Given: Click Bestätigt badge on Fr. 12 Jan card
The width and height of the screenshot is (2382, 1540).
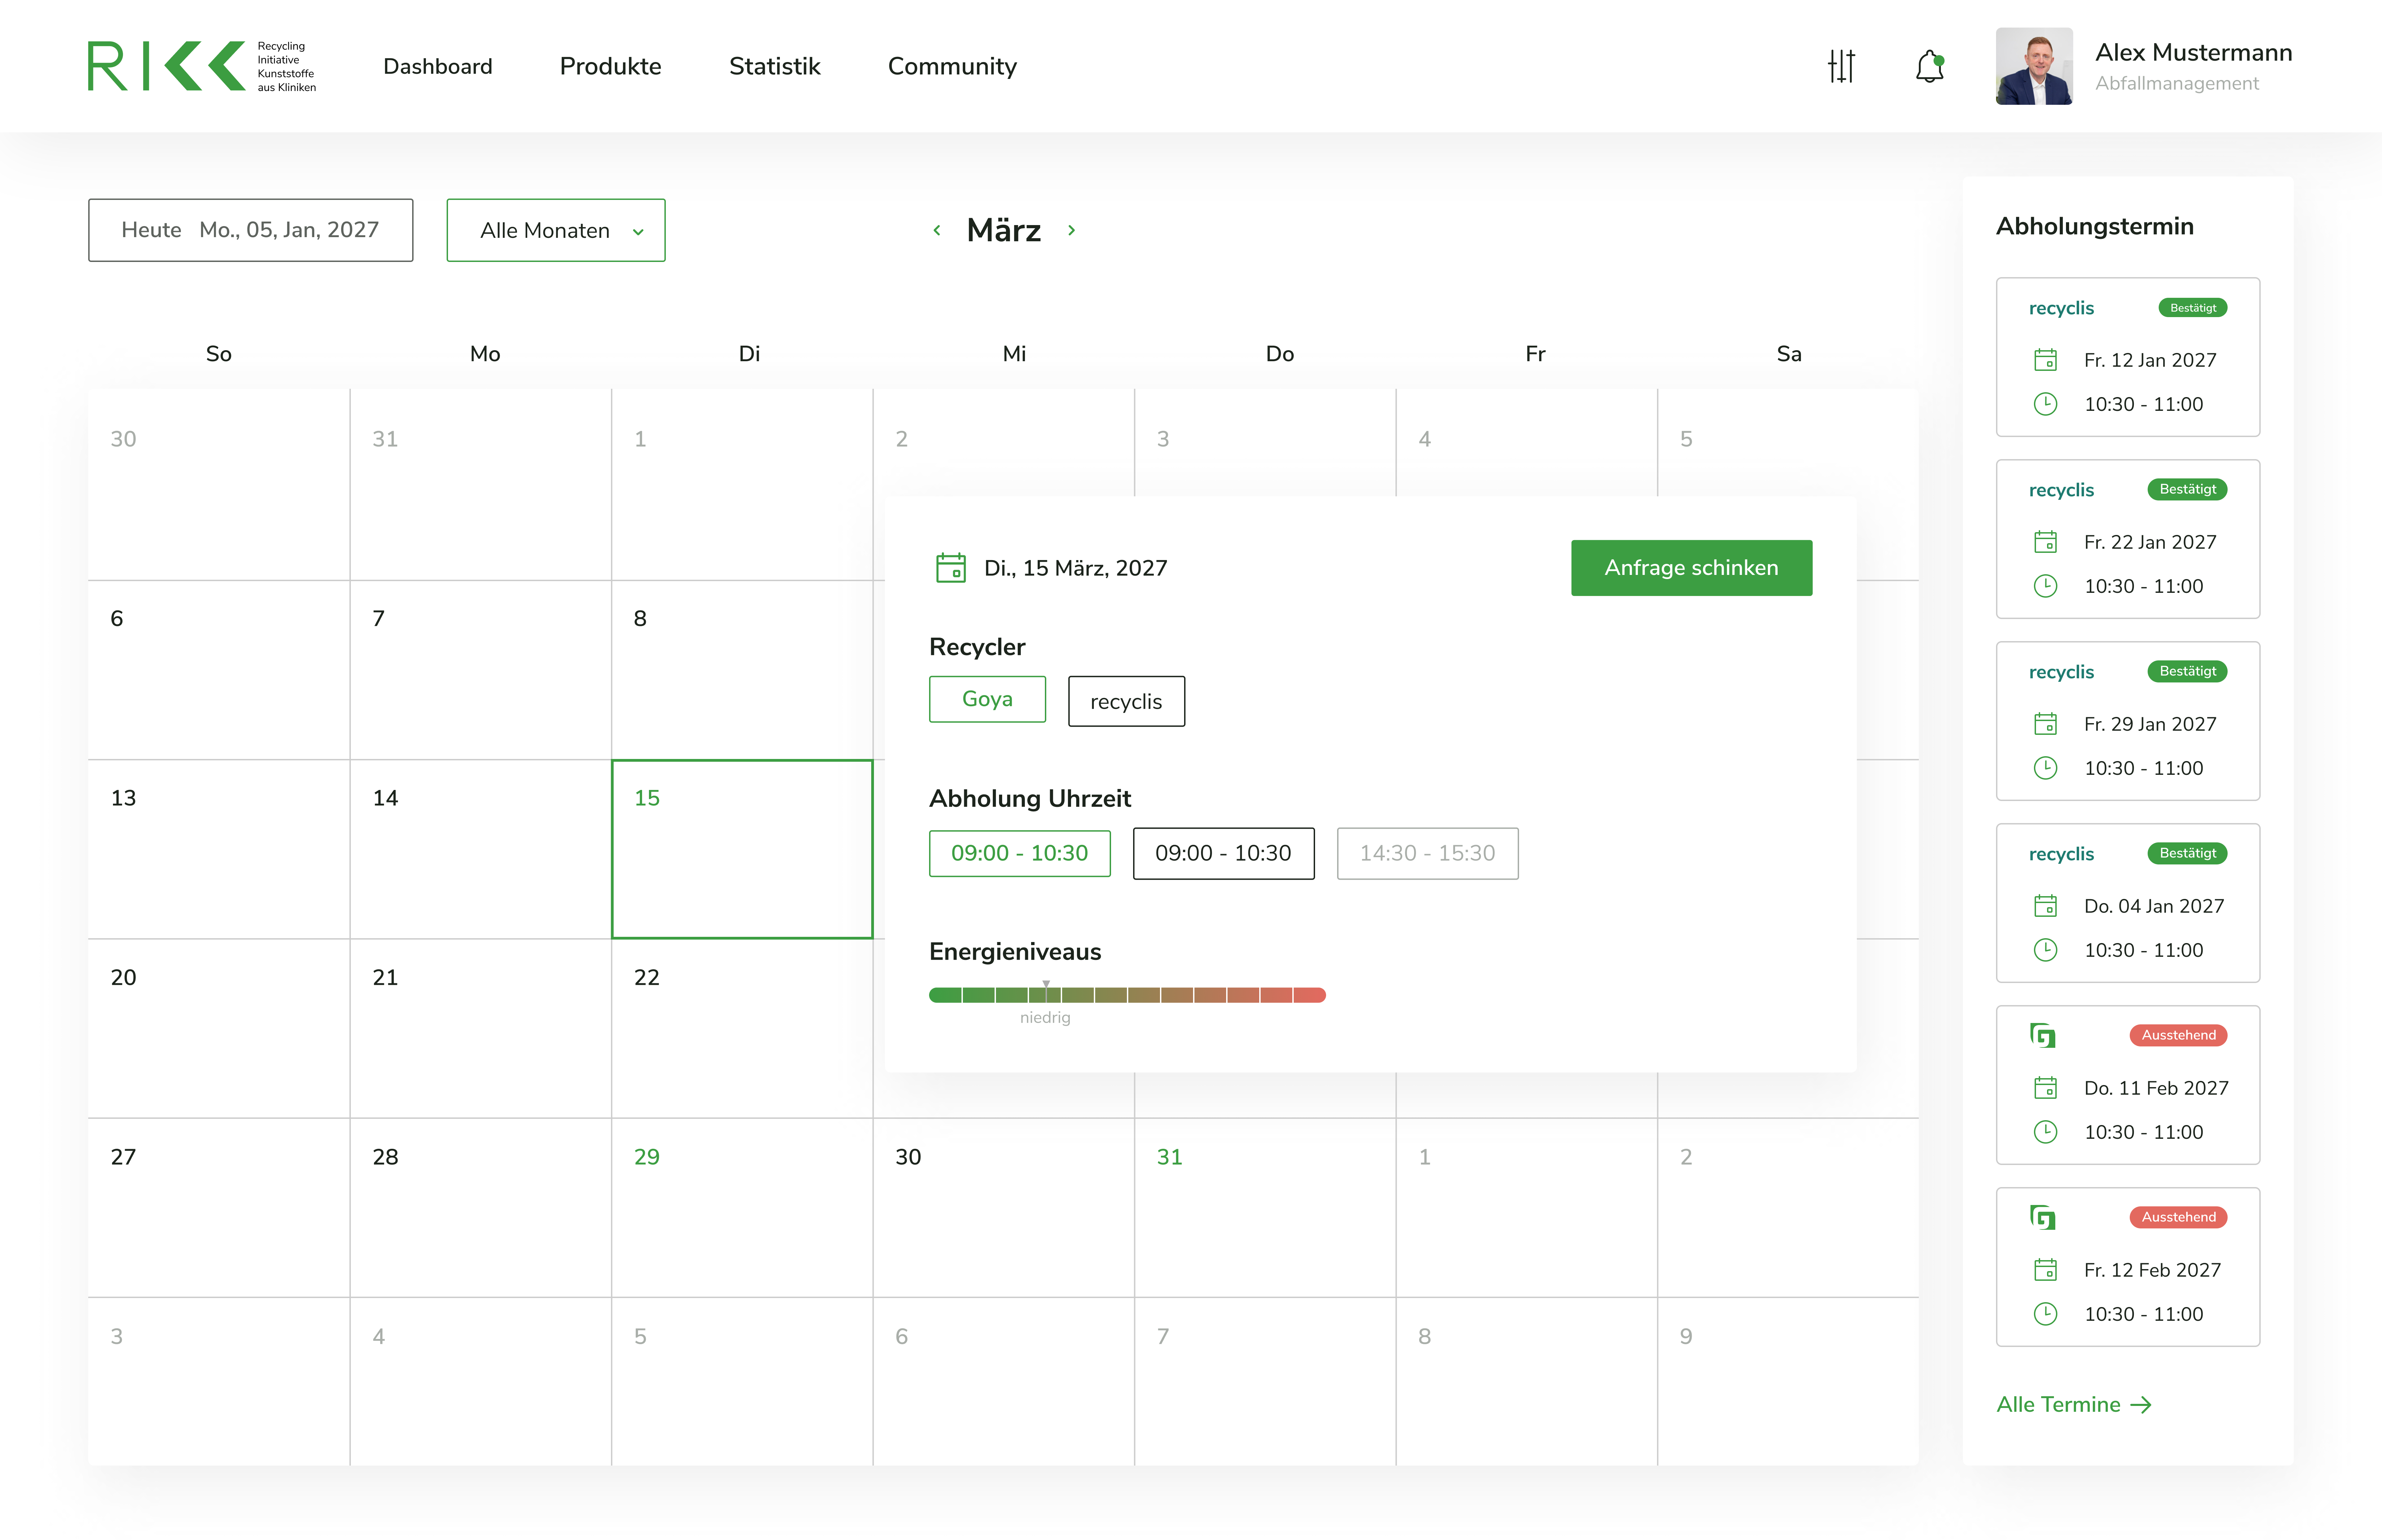Looking at the screenshot, I should (2193, 308).
